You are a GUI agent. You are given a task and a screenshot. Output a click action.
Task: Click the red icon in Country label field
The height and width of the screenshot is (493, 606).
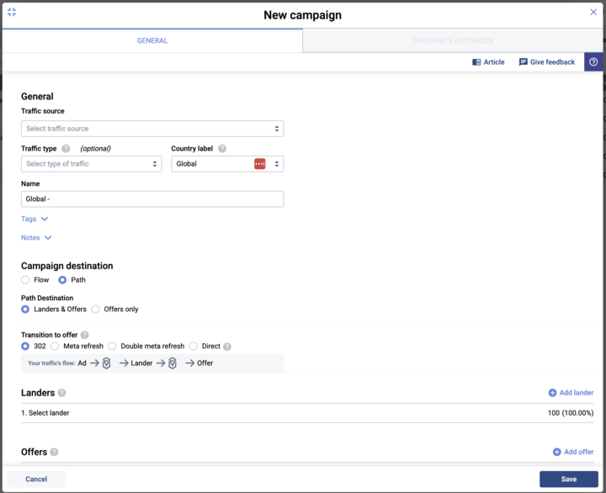pos(260,164)
